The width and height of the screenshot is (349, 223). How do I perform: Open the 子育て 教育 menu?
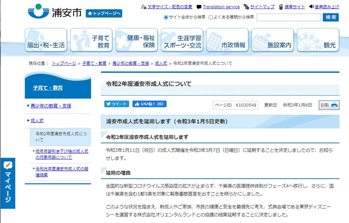pyautogui.click(x=91, y=40)
